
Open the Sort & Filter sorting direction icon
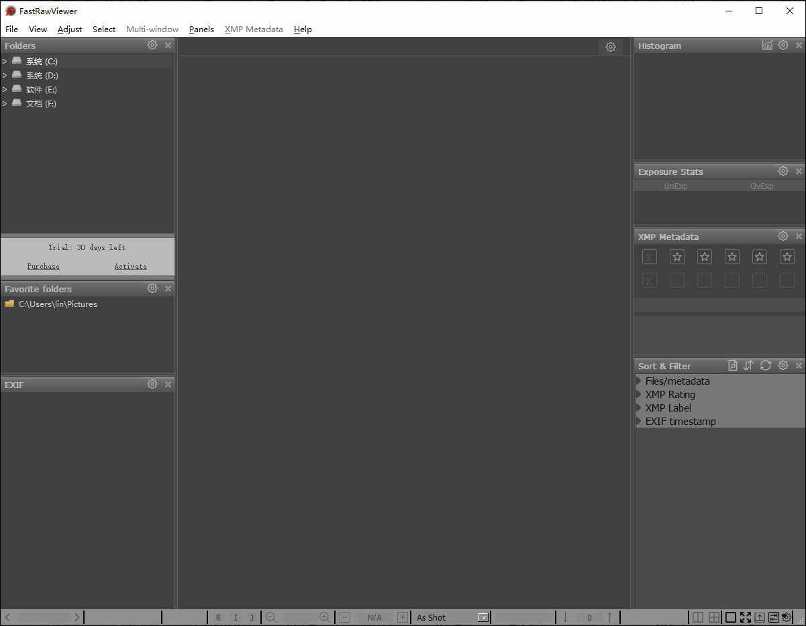tap(748, 365)
